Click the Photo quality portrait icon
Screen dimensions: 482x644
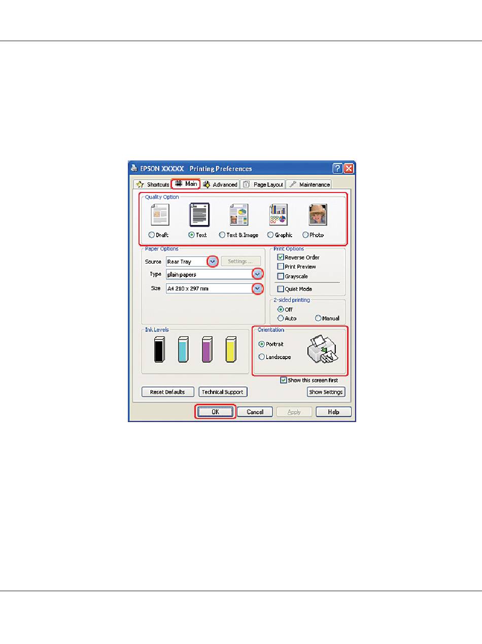click(318, 215)
